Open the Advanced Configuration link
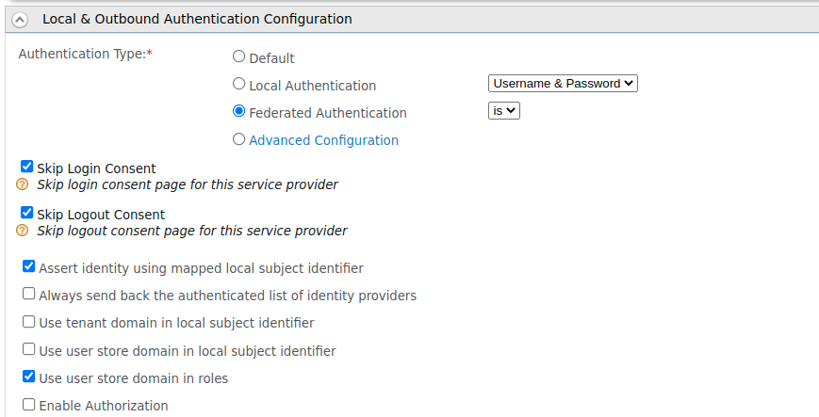This screenshot has height=417, width=819. (x=324, y=140)
